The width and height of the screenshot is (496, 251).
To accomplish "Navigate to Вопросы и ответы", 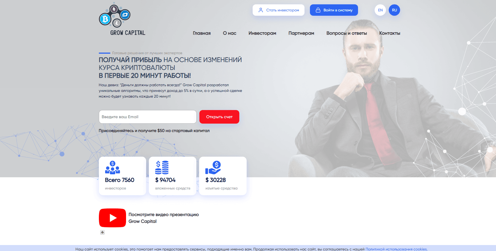I will pos(347,33).
